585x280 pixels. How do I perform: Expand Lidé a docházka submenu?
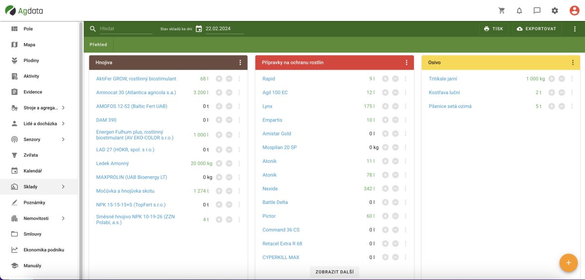click(x=63, y=123)
